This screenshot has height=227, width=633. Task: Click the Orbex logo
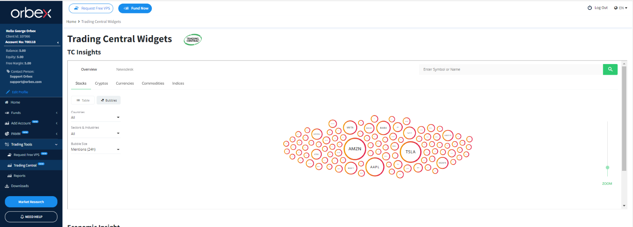pyautogui.click(x=31, y=13)
